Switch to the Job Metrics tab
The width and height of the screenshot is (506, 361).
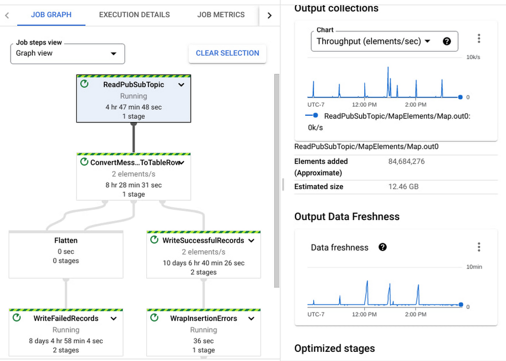pyautogui.click(x=221, y=15)
